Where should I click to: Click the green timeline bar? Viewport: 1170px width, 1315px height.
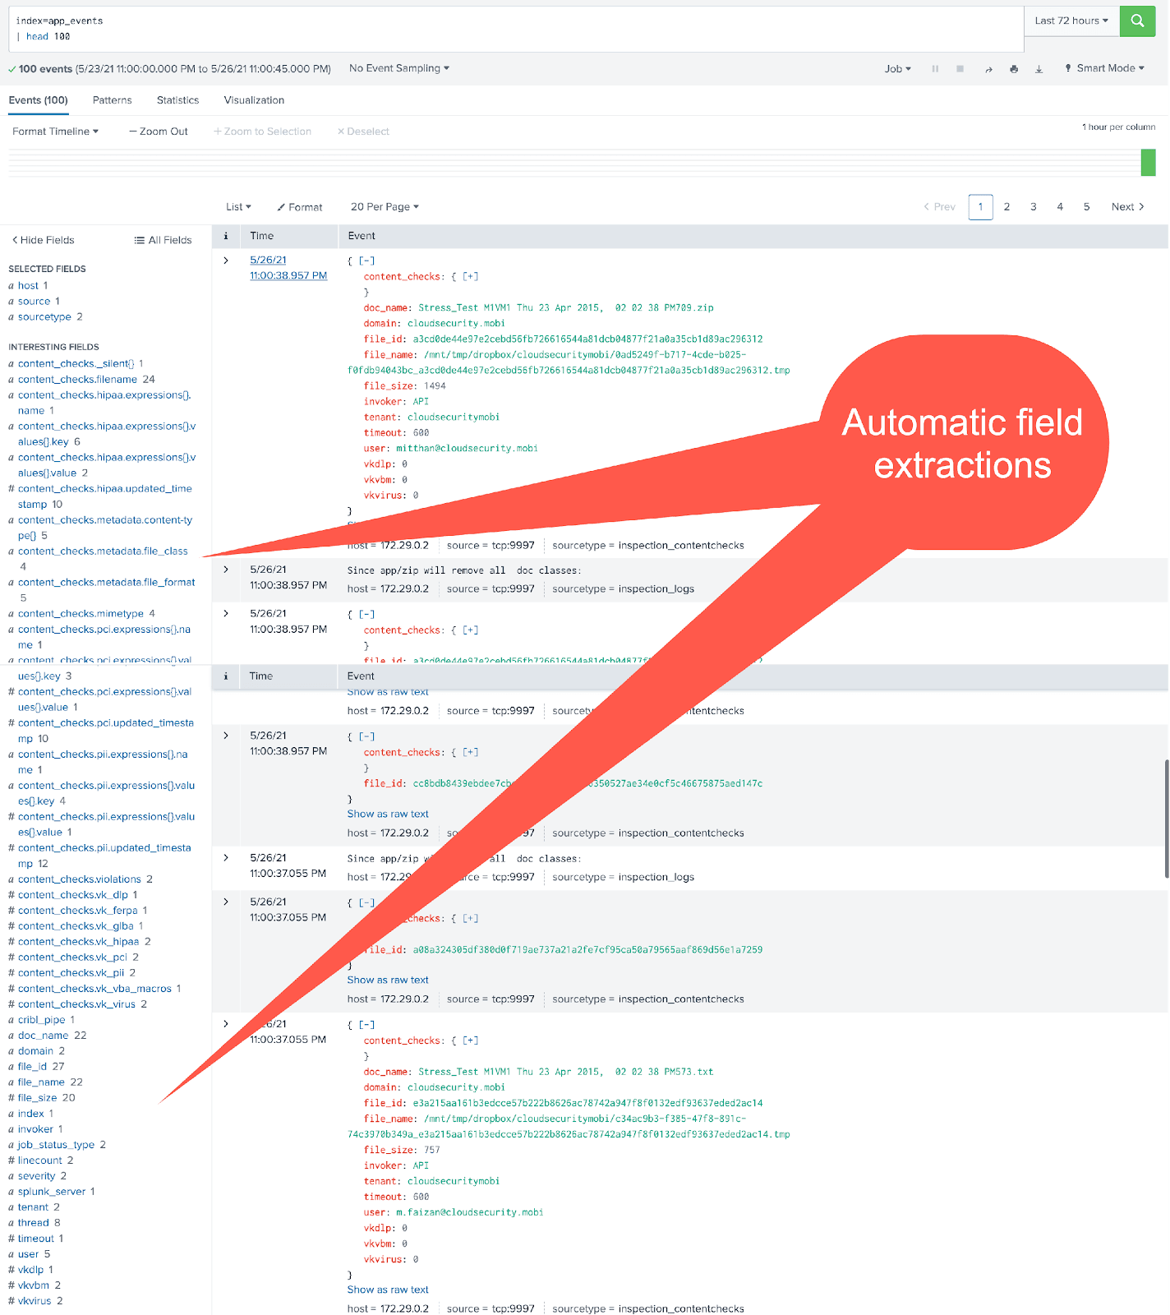tap(1148, 163)
